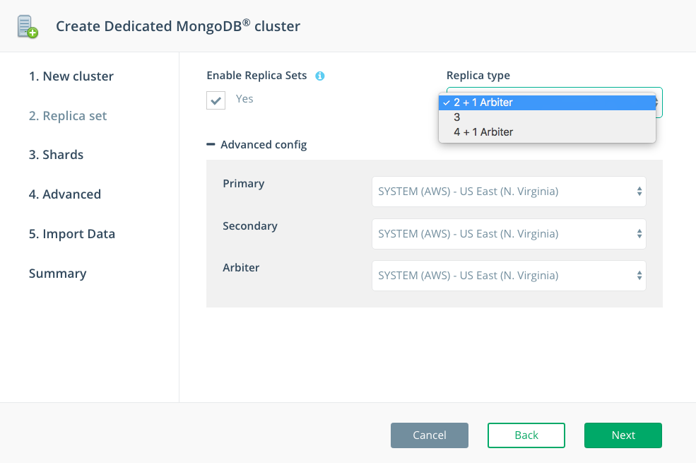Click the Secondary region dropdown arrows
Image resolution: width=696 pixels, height=463 pixels.
click(x=639, y=233)
